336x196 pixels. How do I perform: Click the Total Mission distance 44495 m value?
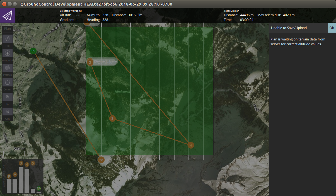[247, 15]
